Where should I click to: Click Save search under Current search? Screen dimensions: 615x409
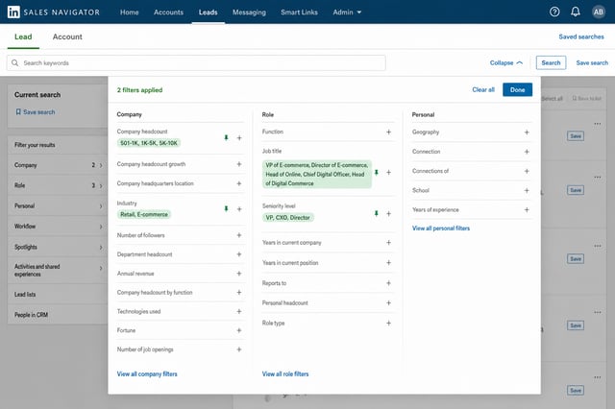tap(36, 112)
